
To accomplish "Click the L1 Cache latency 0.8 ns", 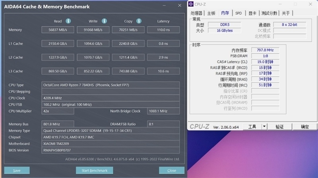I will (163, 44).
